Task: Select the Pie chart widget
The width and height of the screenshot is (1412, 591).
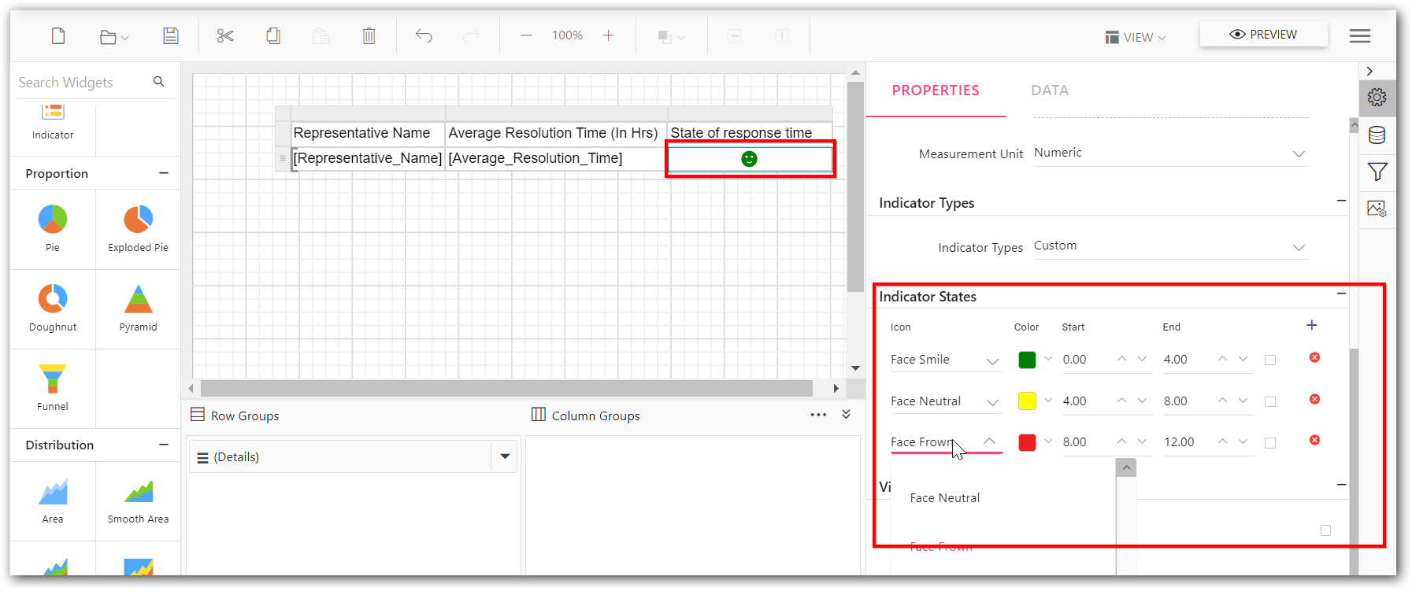Action: [53, 229]
